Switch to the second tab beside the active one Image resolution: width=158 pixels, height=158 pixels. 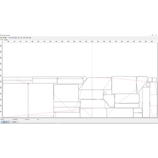[x=6, y=40]
